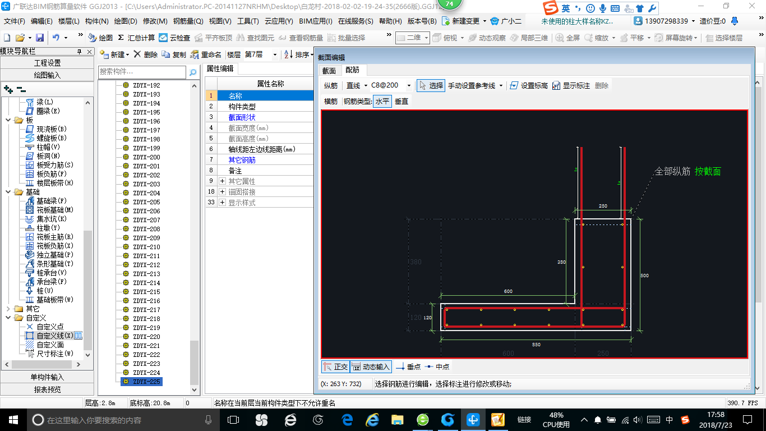Image resolution: width=766 pixels, height=431 pixels.
Task: Open File Explorer on taskbar
Action: [x=398, y=419]
